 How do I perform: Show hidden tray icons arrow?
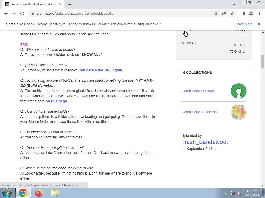coord(226,193)
